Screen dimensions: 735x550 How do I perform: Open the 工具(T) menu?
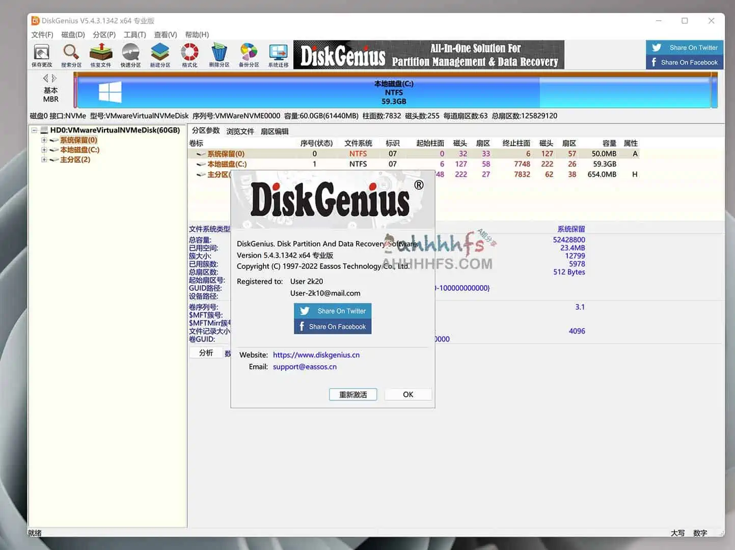coord(134,35)
